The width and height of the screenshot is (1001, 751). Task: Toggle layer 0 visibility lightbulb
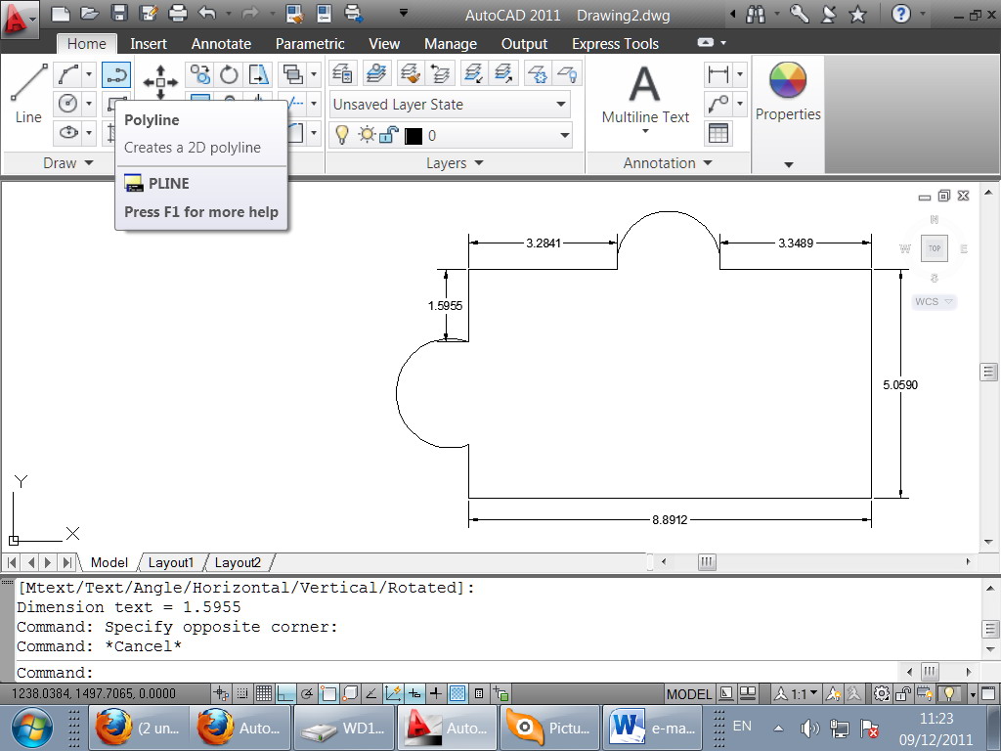pyautogui.click(x=343, y=136)
